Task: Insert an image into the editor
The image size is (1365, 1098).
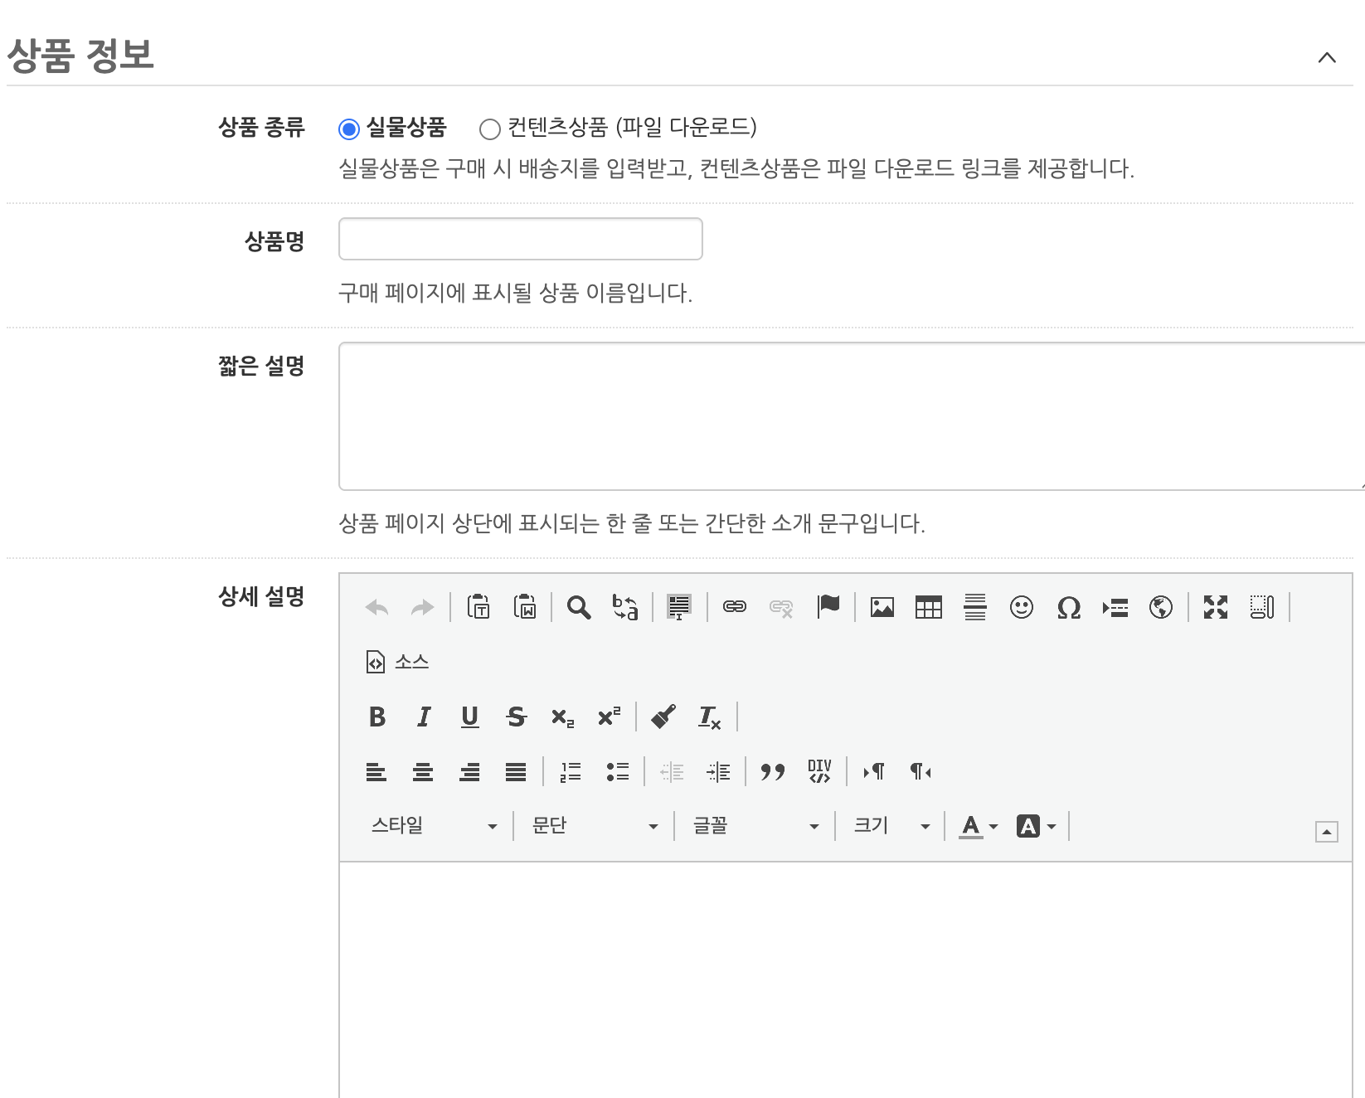Action: coord(882,607)
